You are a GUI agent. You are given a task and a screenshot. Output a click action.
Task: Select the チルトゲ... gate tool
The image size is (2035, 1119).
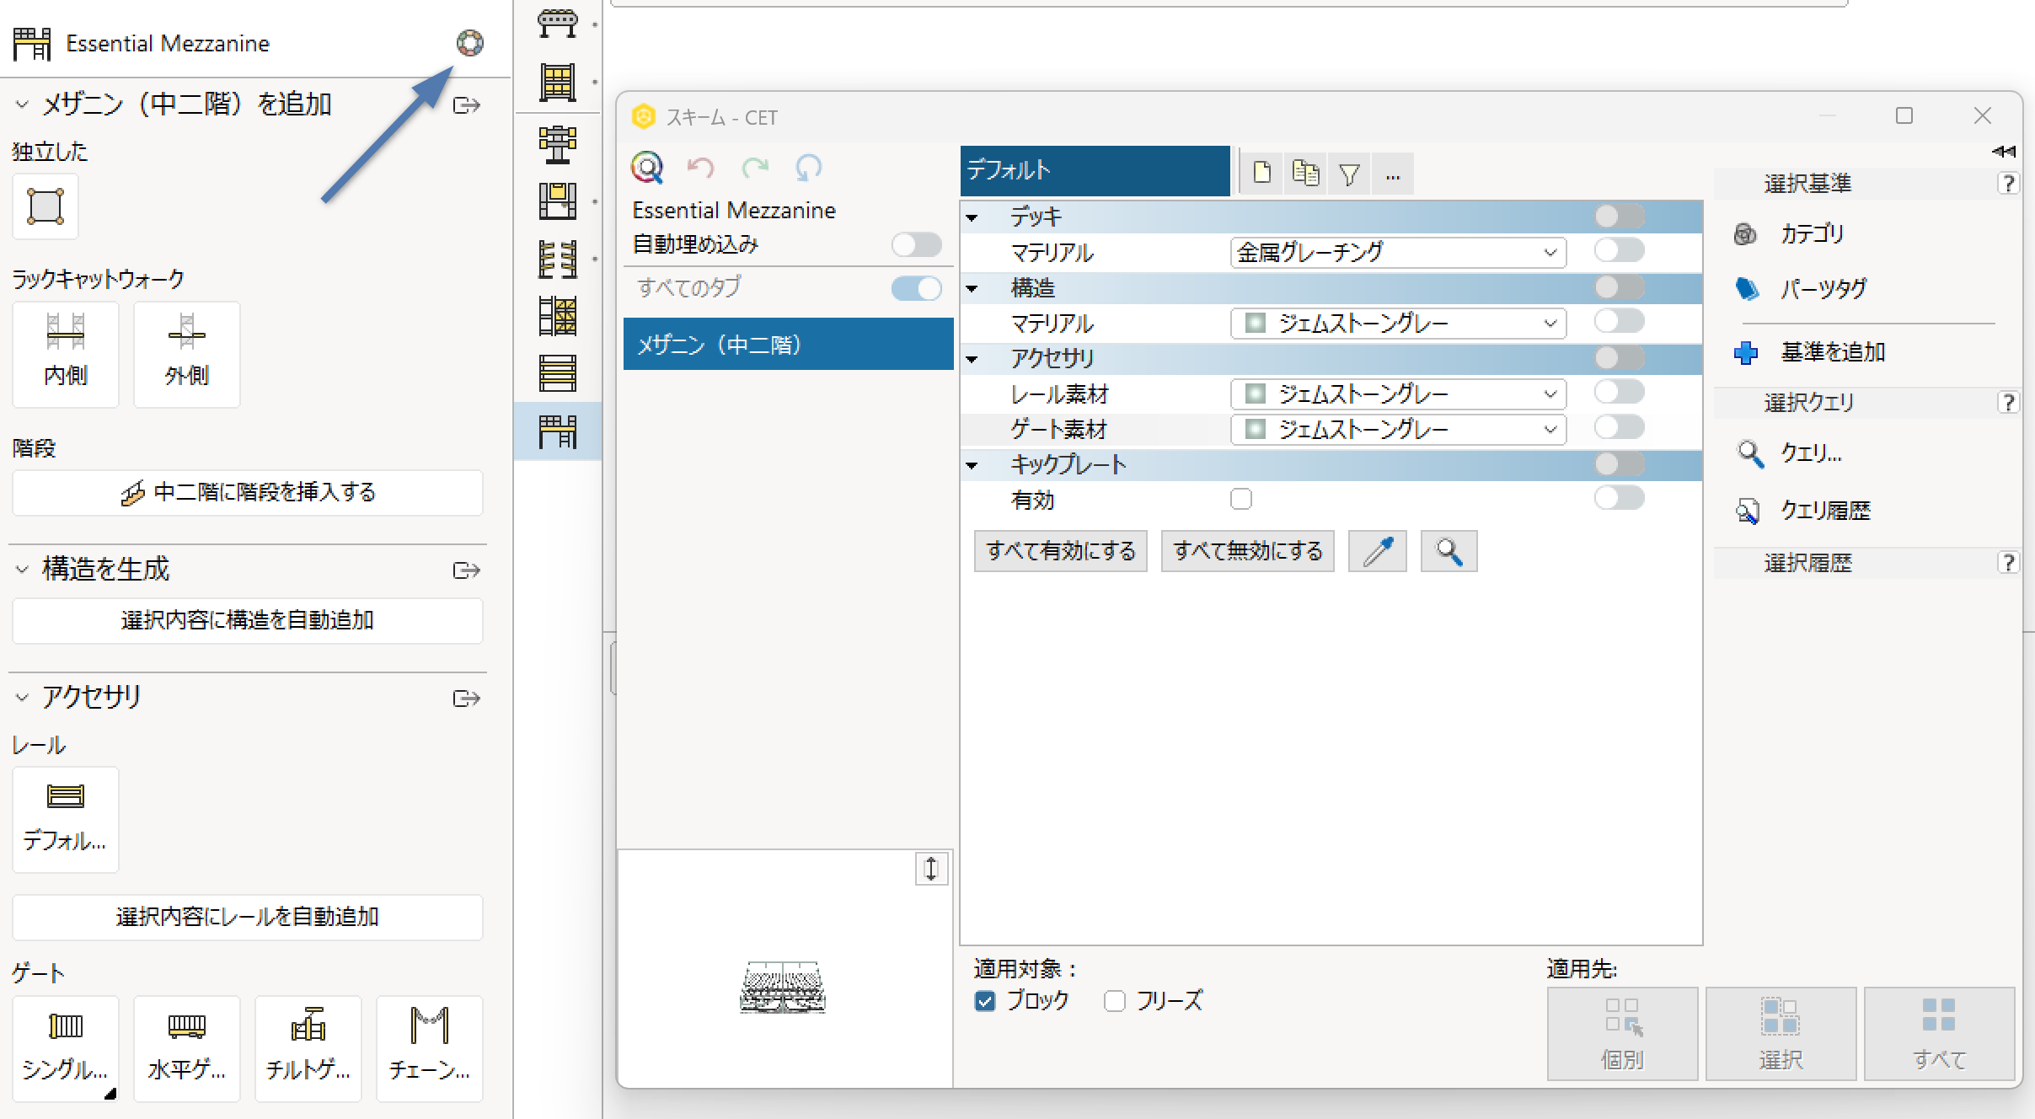coord(308,1048)
